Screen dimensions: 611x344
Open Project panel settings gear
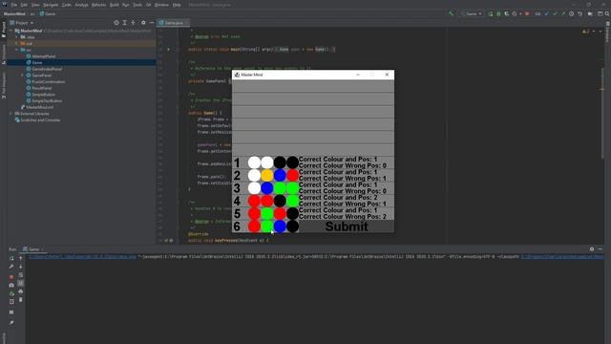[143, 23]
